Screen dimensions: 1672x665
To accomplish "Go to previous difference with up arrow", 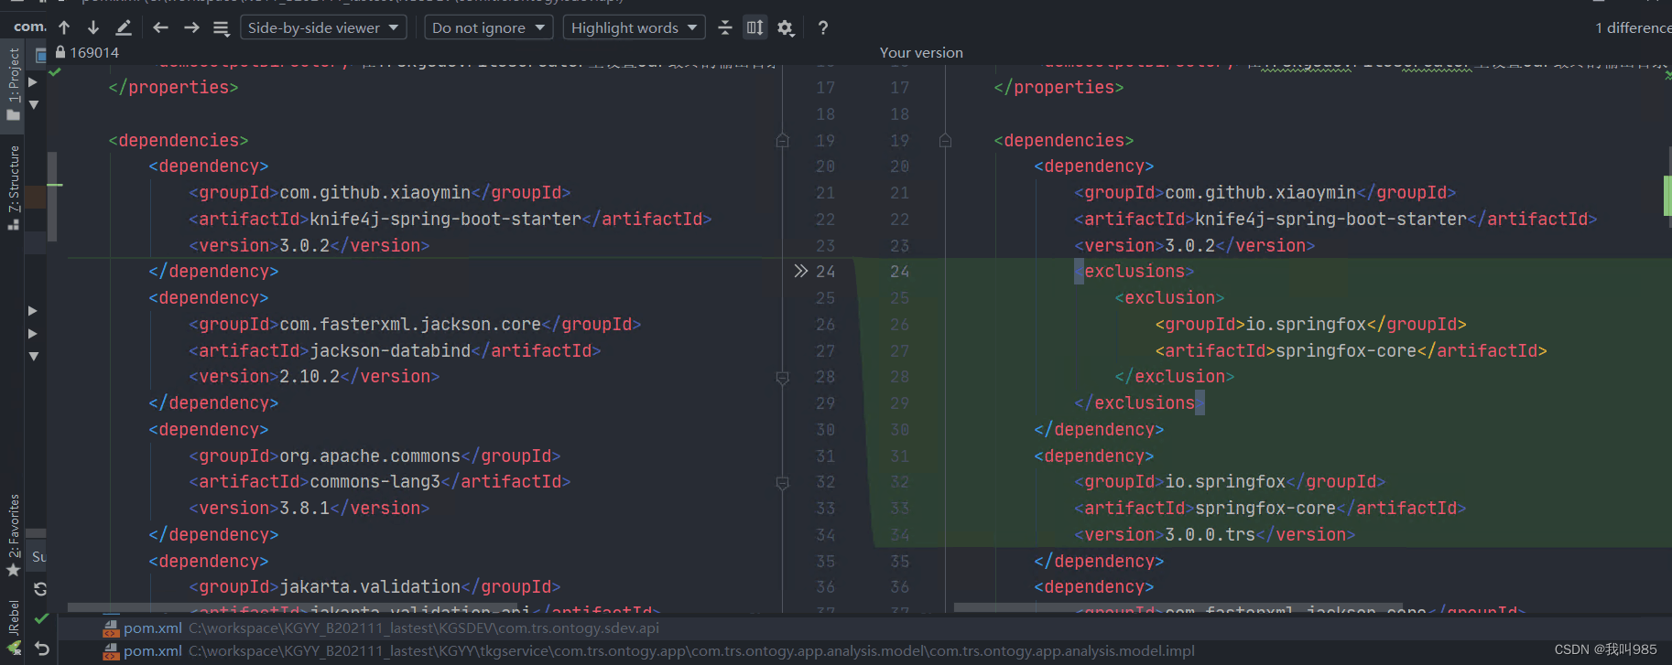I will 64,27.
